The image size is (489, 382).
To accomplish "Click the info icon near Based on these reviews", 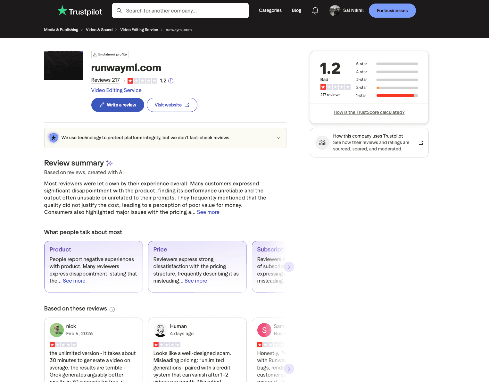I will click(112, 310).
